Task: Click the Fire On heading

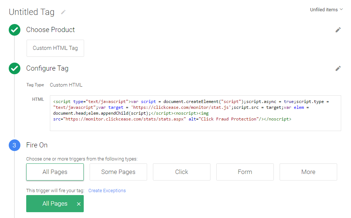Action: [37, 145]
